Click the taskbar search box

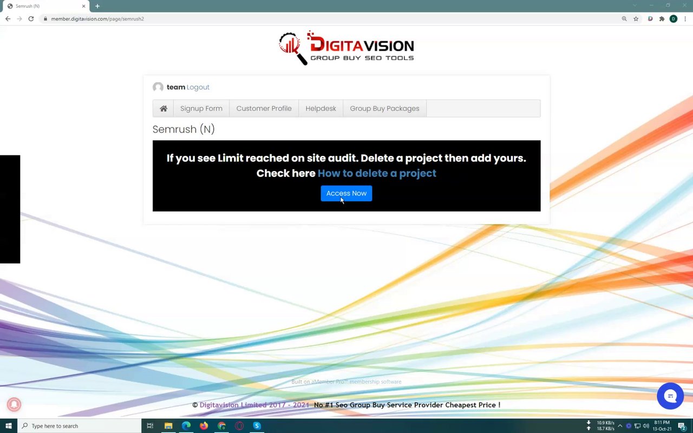tap(80, 426)
